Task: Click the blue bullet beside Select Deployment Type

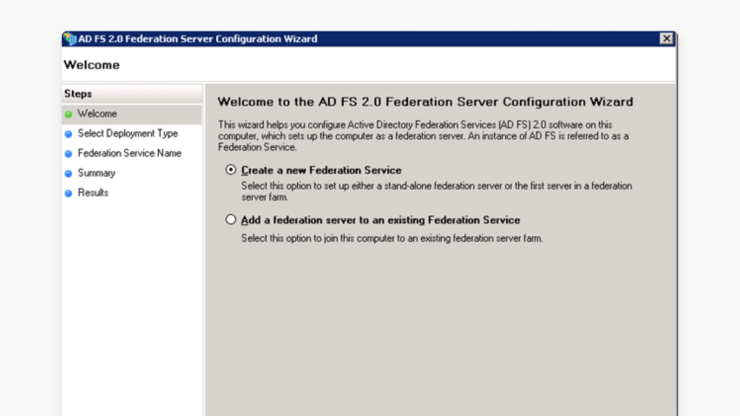Action: click(69, 134)
